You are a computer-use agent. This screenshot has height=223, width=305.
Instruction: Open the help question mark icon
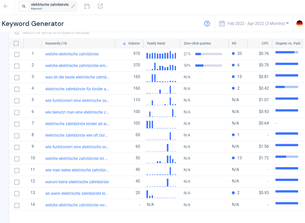(207, 24)
